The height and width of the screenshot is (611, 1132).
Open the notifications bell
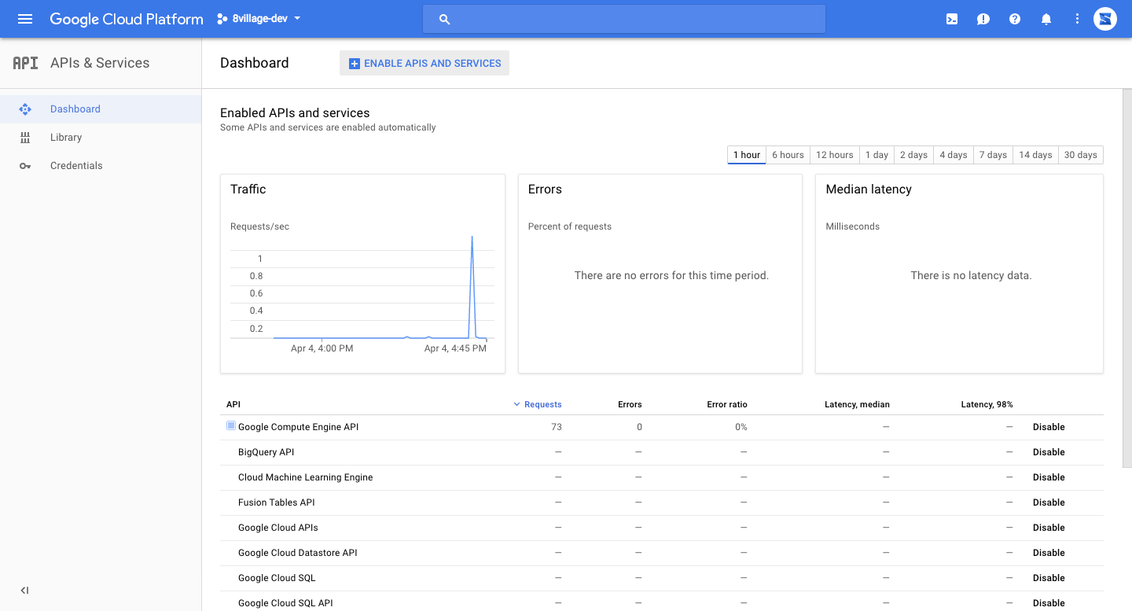pos(1046,19)
